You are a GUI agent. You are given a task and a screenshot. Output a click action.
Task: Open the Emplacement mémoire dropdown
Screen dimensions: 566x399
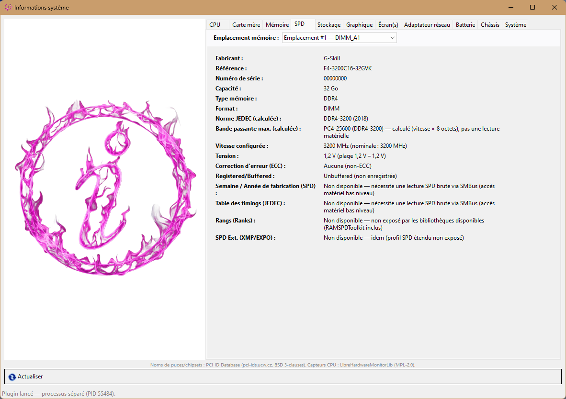pyautogui.click(x=340, y=37)
